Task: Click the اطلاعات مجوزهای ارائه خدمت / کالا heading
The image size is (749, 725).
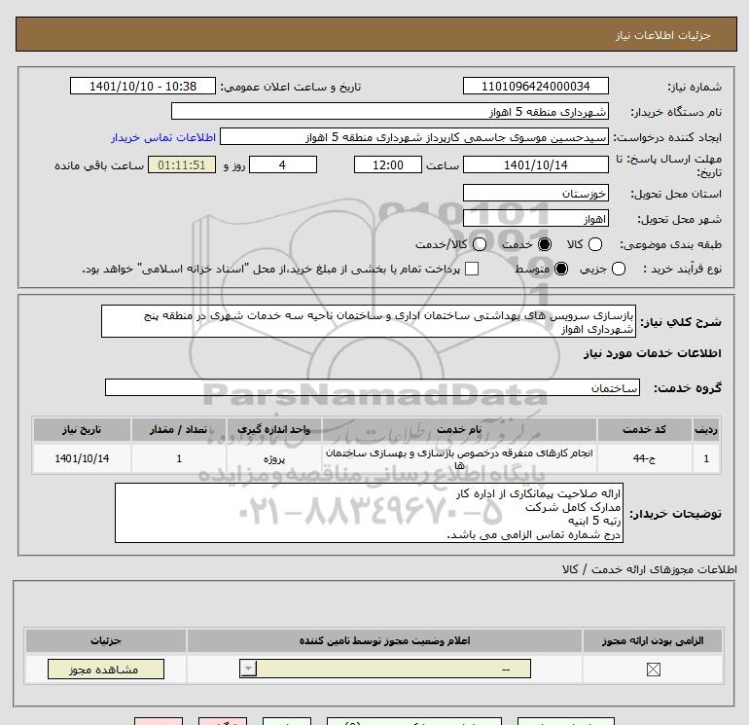Action: (650, 569)
